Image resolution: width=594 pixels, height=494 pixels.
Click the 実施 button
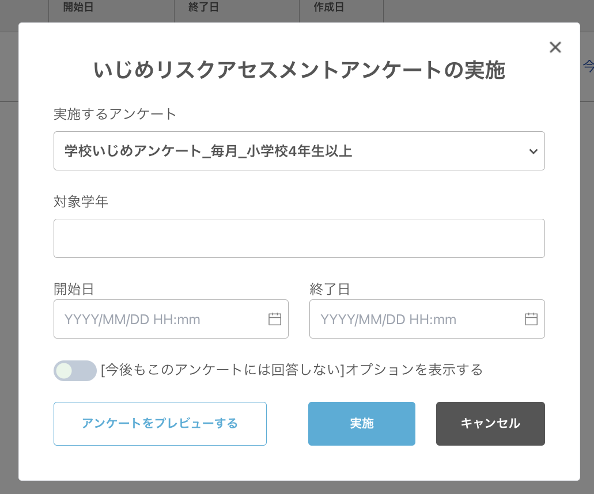click(x=361, y=424)
